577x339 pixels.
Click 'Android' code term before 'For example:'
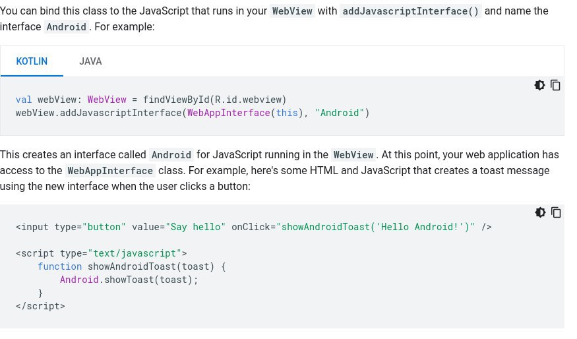tap(66, 27)
